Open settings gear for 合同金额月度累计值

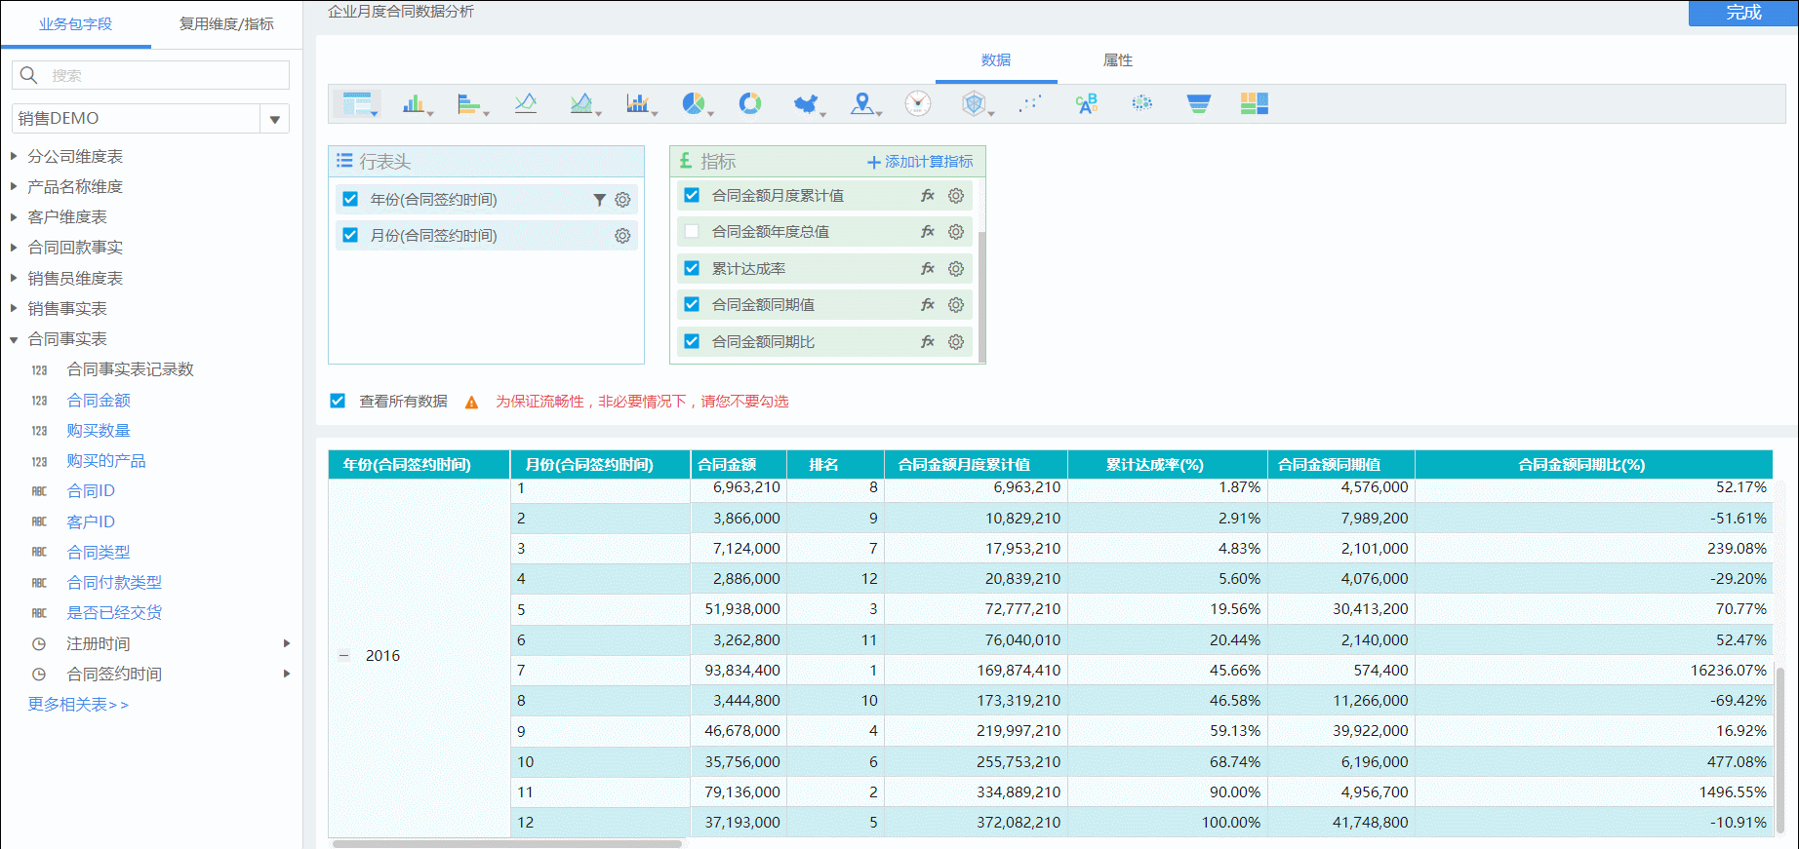(x=956, y=196)
